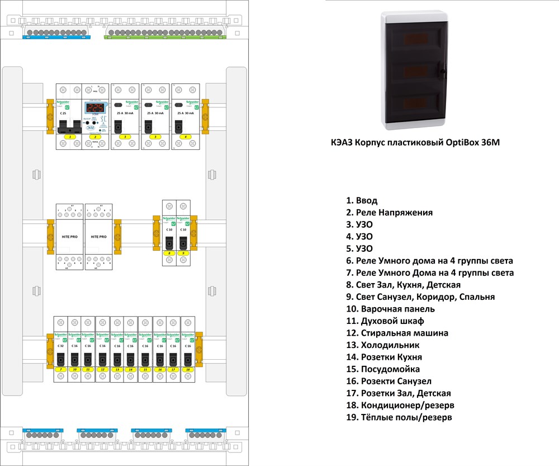Select legend line '4. УЗО'
The width and height of the screenshot is (559, 466).
pyautogui.click(x=359, y=237)
